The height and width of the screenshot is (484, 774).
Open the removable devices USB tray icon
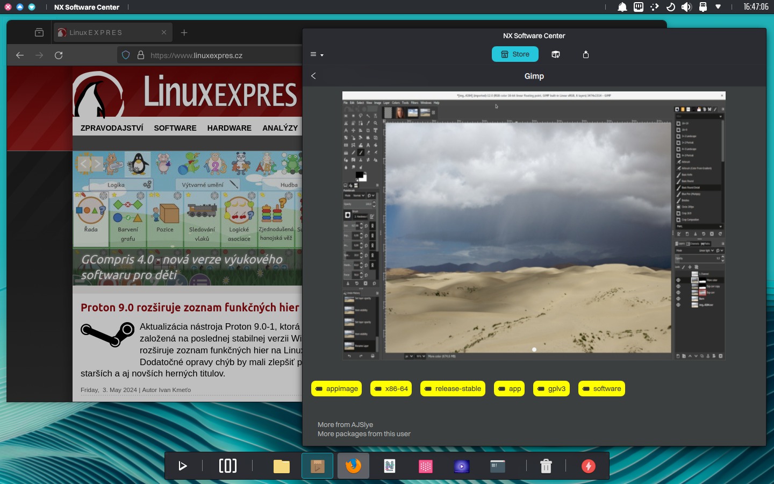703,7
